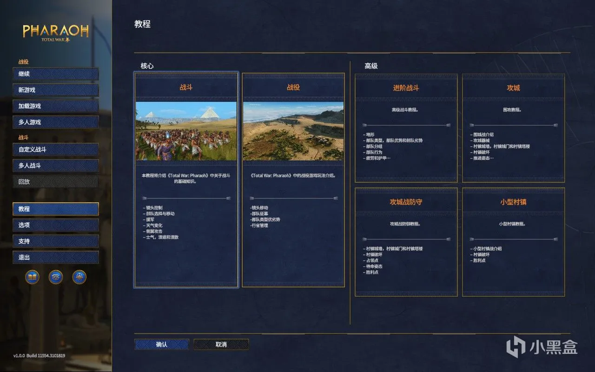Click the 部队征募 line
This screenshot has width=595, height=372.
(x=259, y=214)
